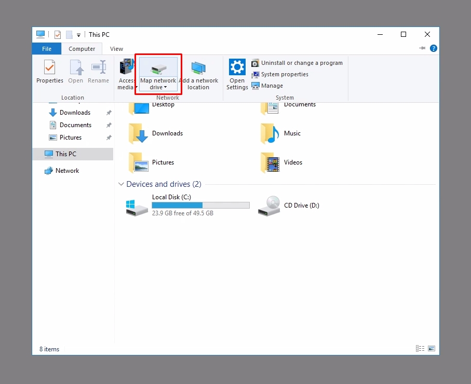Select Uninstall or change a program
Viewport: 471px width, 384px height.
[297, 63]
